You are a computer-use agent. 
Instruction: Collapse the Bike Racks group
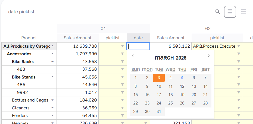pos(52,62)
